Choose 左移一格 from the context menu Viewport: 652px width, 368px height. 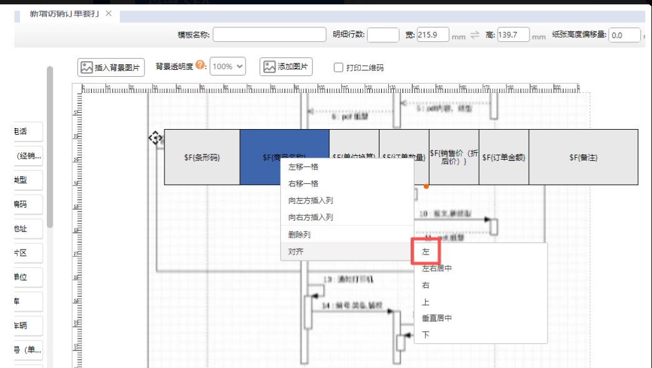click(303, 167)
